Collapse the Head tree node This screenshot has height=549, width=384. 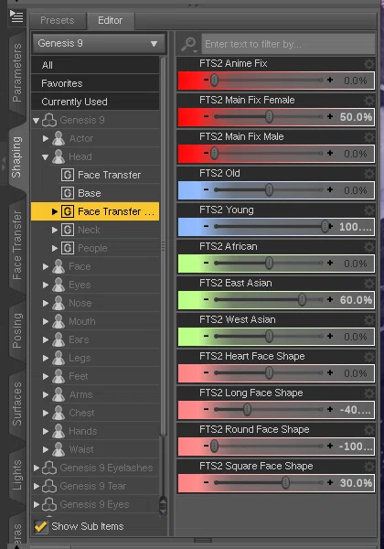coord(45,157)
